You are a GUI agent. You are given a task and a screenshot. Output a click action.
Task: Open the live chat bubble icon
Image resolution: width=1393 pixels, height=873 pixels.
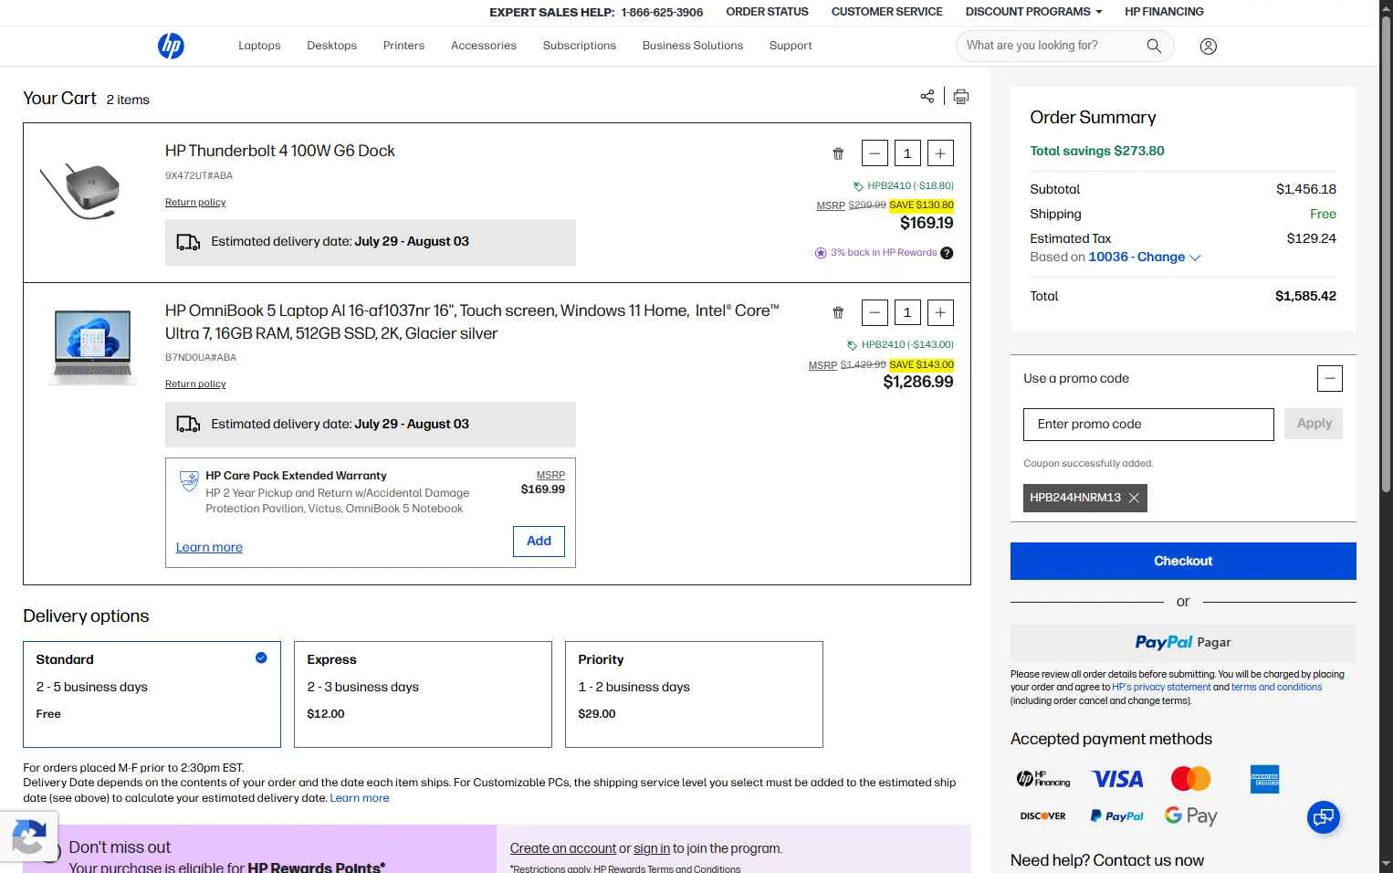1323,816
